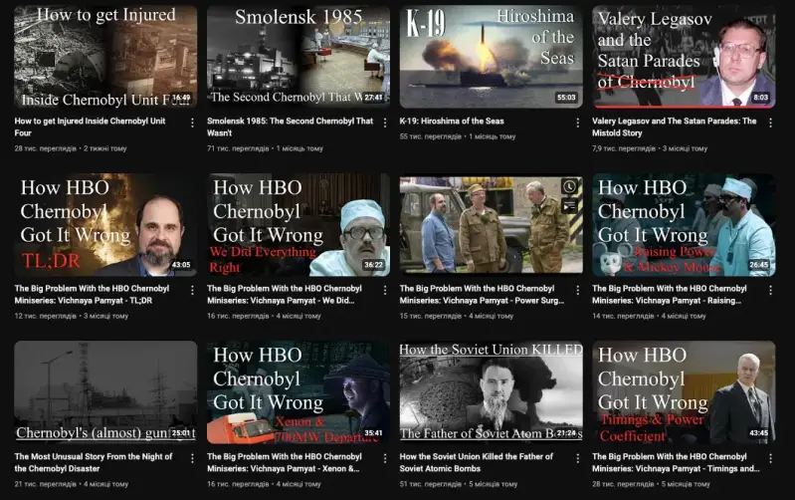Click '28 тис. переглядів • 2 тижні тому'
Viewport: 795px width, 500px height.
tap(71, 148)
